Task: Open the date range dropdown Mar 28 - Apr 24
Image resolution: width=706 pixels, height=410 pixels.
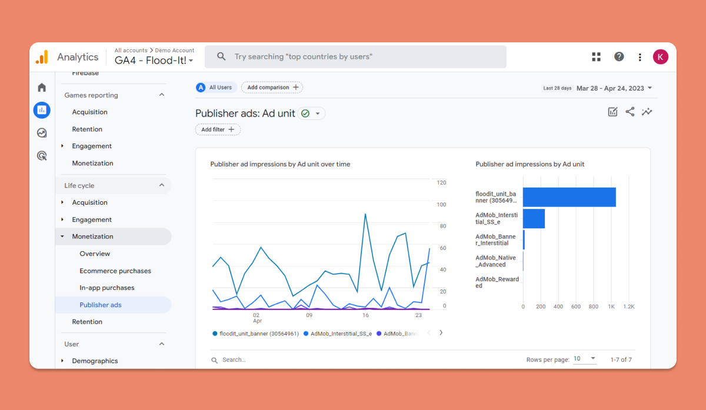Action: (614, 88)
